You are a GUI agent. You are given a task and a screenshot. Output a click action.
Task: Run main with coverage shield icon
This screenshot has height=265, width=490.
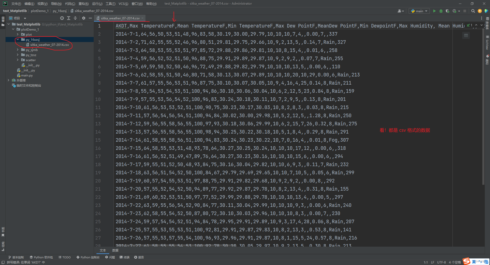447,11
